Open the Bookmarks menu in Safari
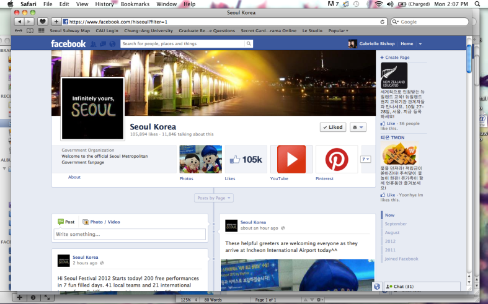 pos(135,4)
